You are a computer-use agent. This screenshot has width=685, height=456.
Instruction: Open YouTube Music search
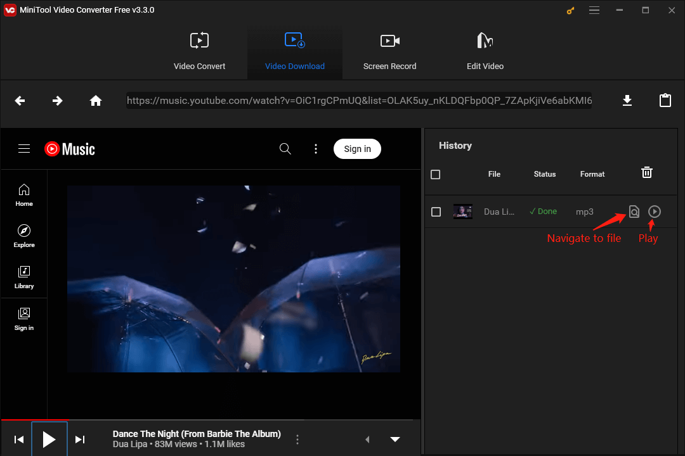(285, 149)
